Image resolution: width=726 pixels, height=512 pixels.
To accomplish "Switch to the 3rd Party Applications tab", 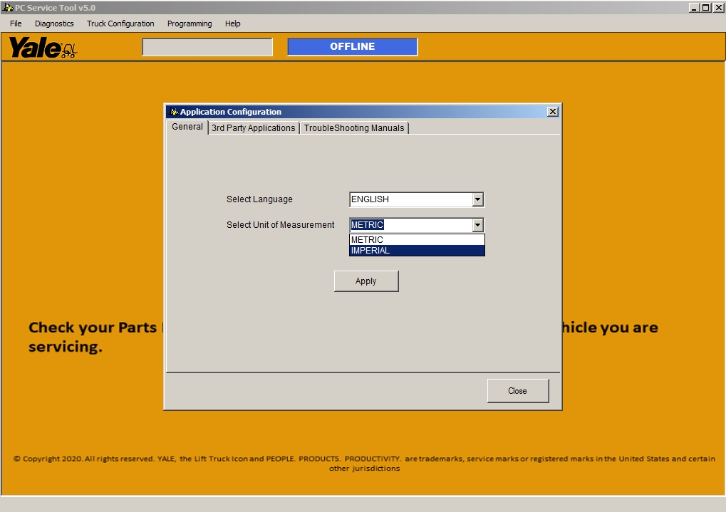I will click(253, 128).
